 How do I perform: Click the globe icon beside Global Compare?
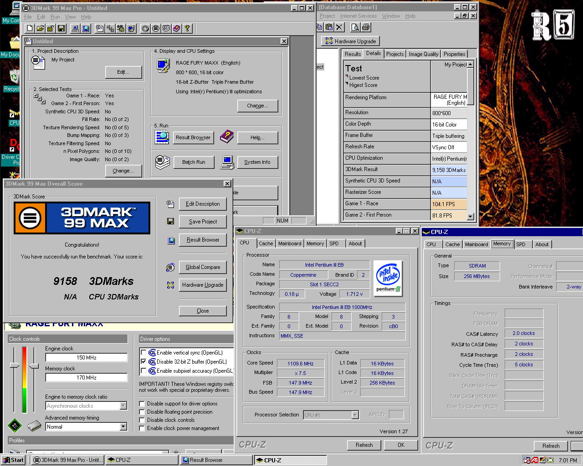coord(170,267)
